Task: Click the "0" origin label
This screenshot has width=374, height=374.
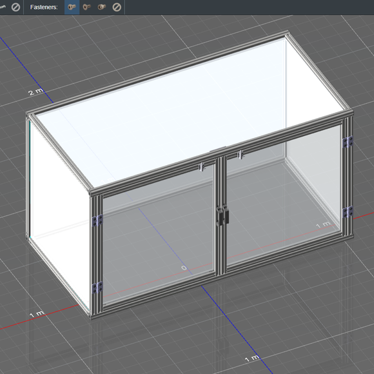Action: (184, 268)
